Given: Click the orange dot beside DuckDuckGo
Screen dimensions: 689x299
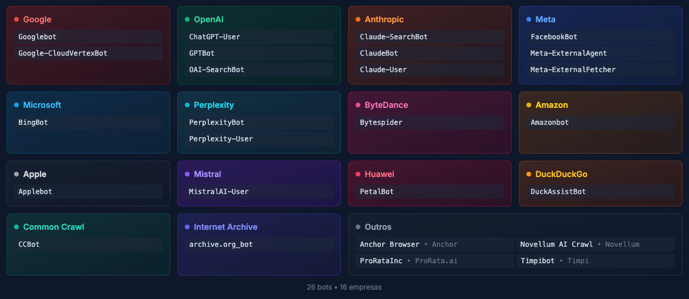Looking at the screenshot, I should coord(529,174).
